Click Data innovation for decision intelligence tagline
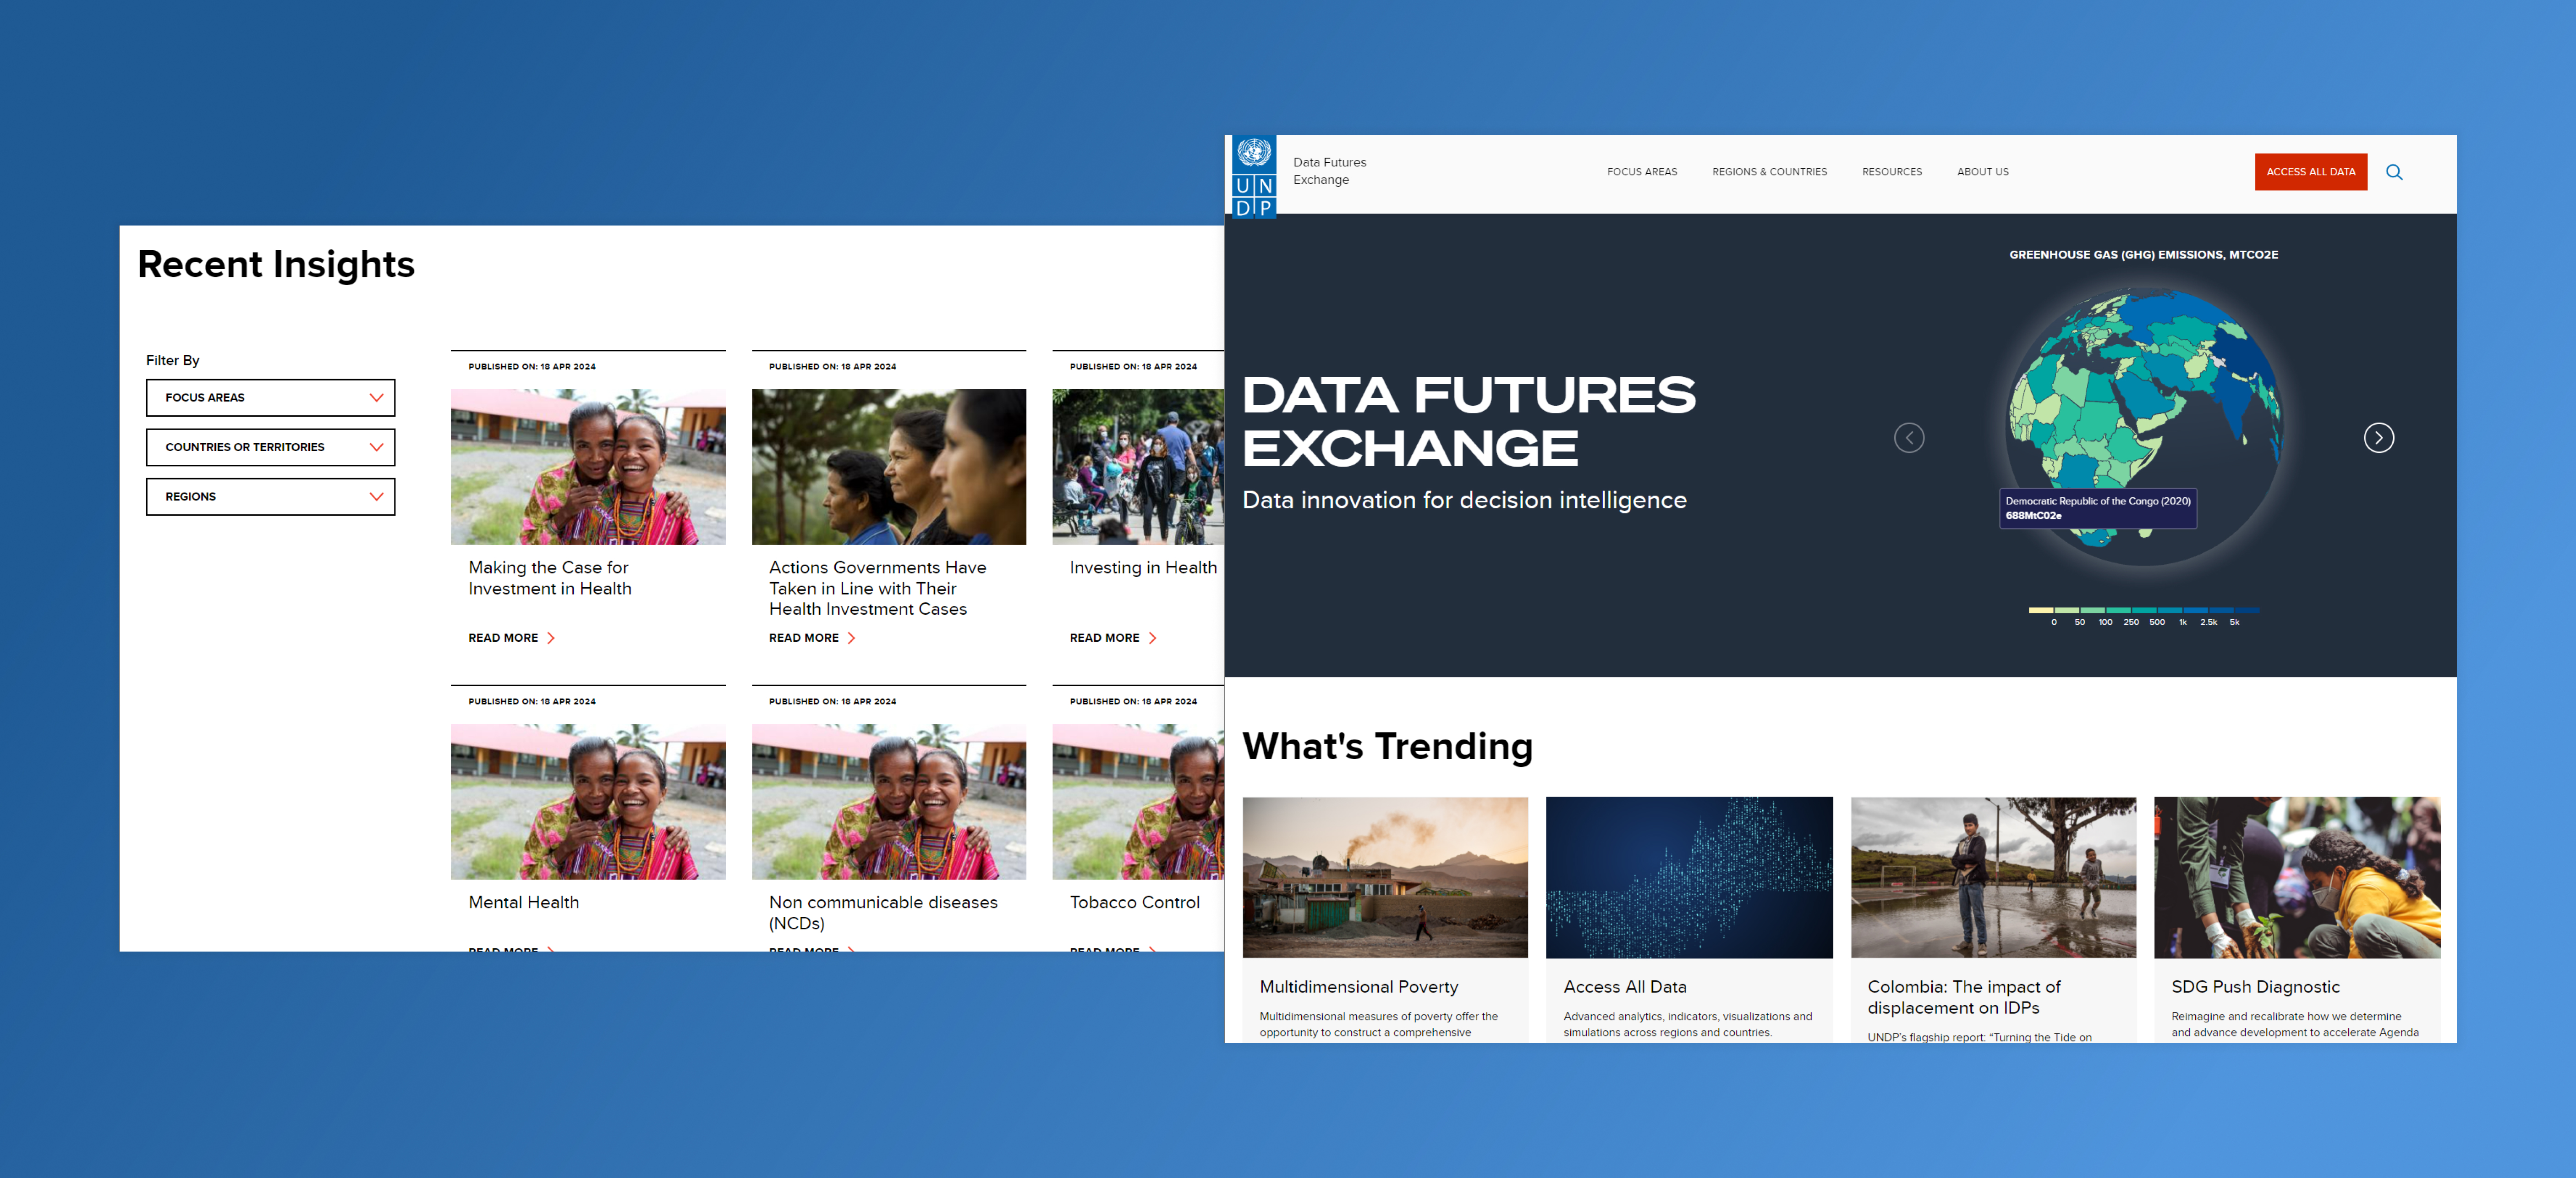The image size is (2576, 1178). point(1464,500)
